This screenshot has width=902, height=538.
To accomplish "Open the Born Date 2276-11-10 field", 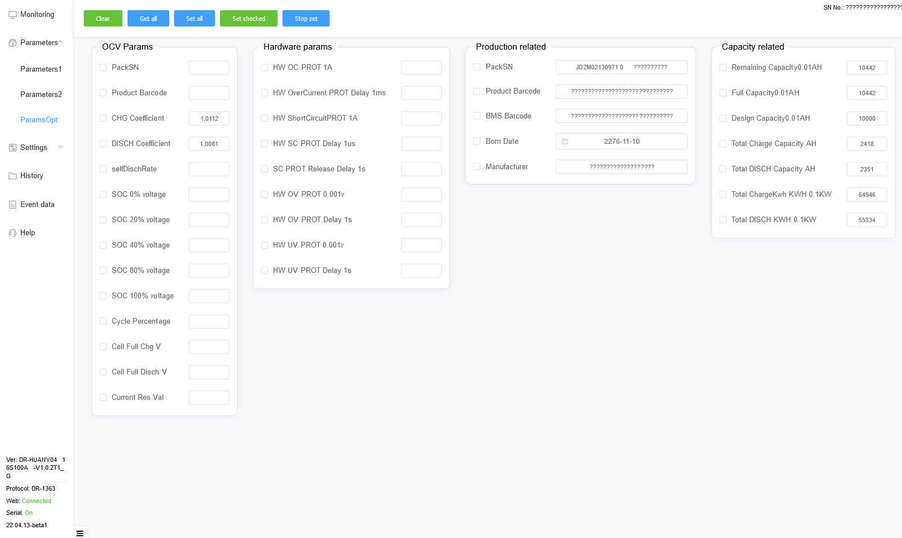I will [x=622, y=142].
